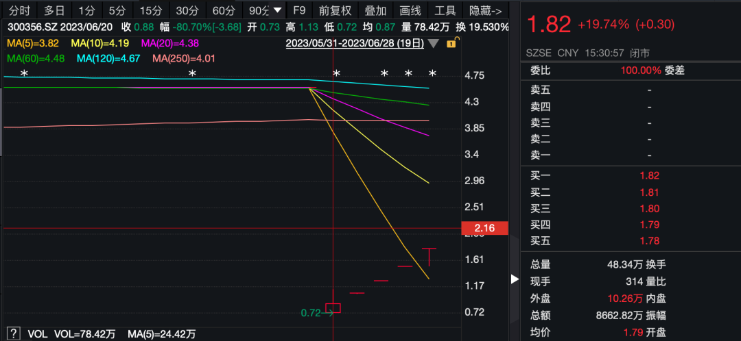Select the 15分 timeframe tab
The image size is (741, 341).
click(x=150, y=10)
